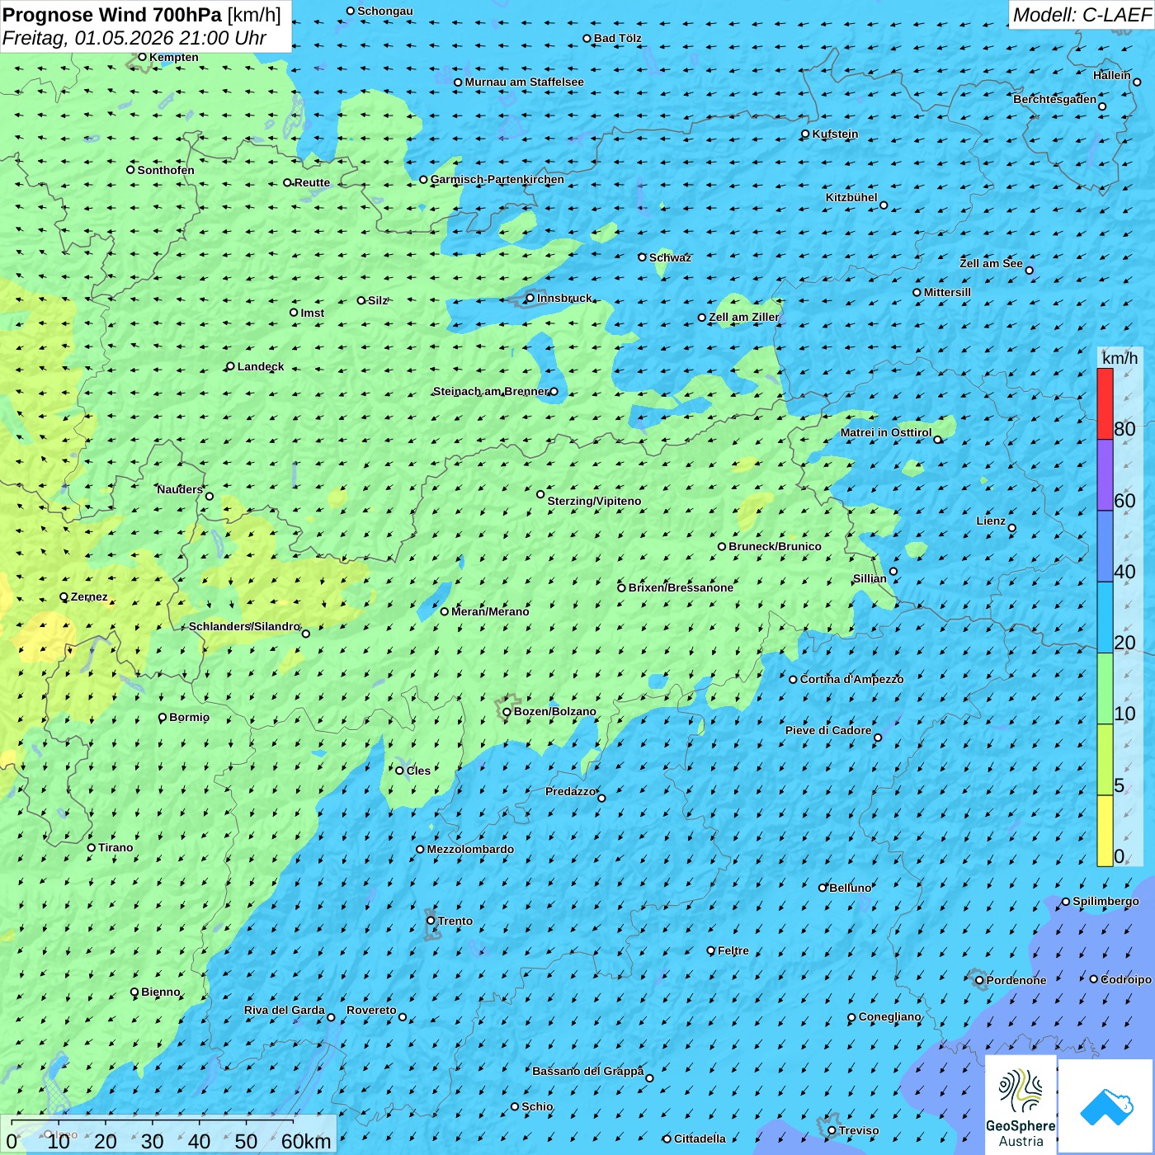This screenshot has height=1155, width=1155.
Task: Click the purple 60–80 km/h legend segment
Action: [1105, 475]
